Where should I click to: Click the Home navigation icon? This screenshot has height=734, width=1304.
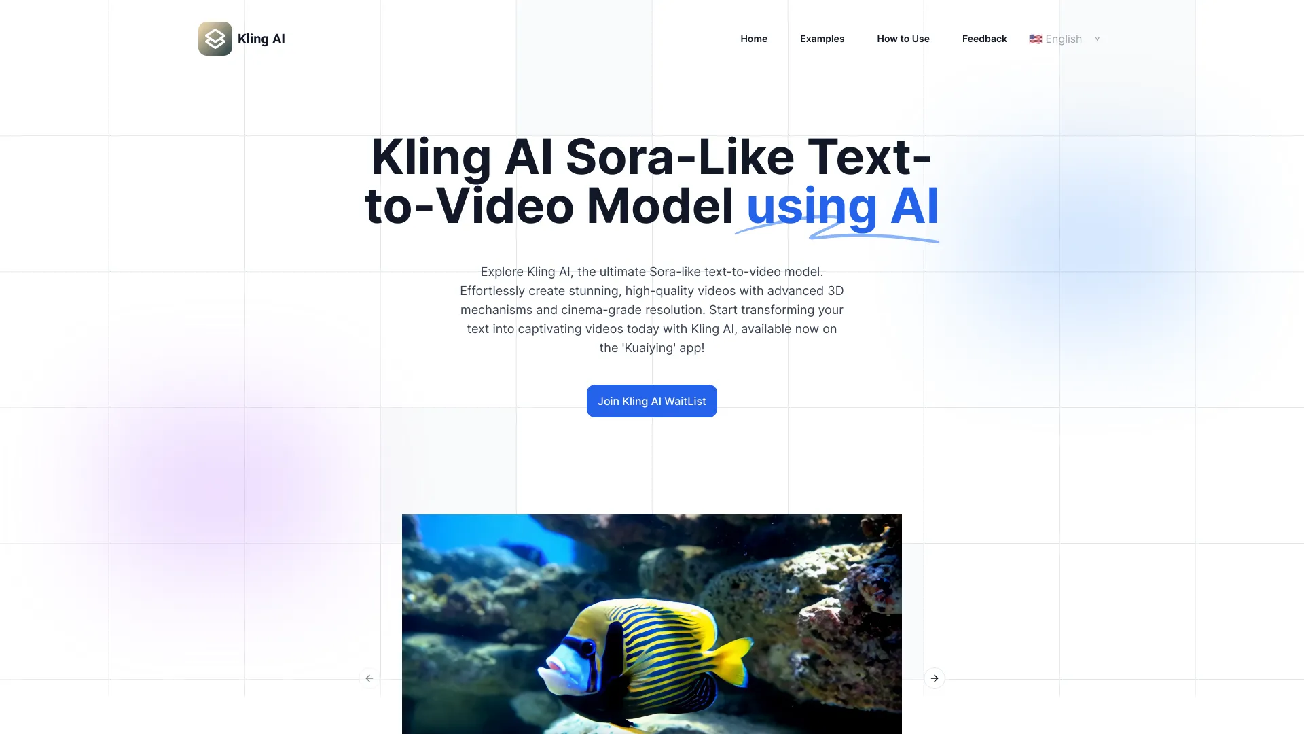(753, 37)
